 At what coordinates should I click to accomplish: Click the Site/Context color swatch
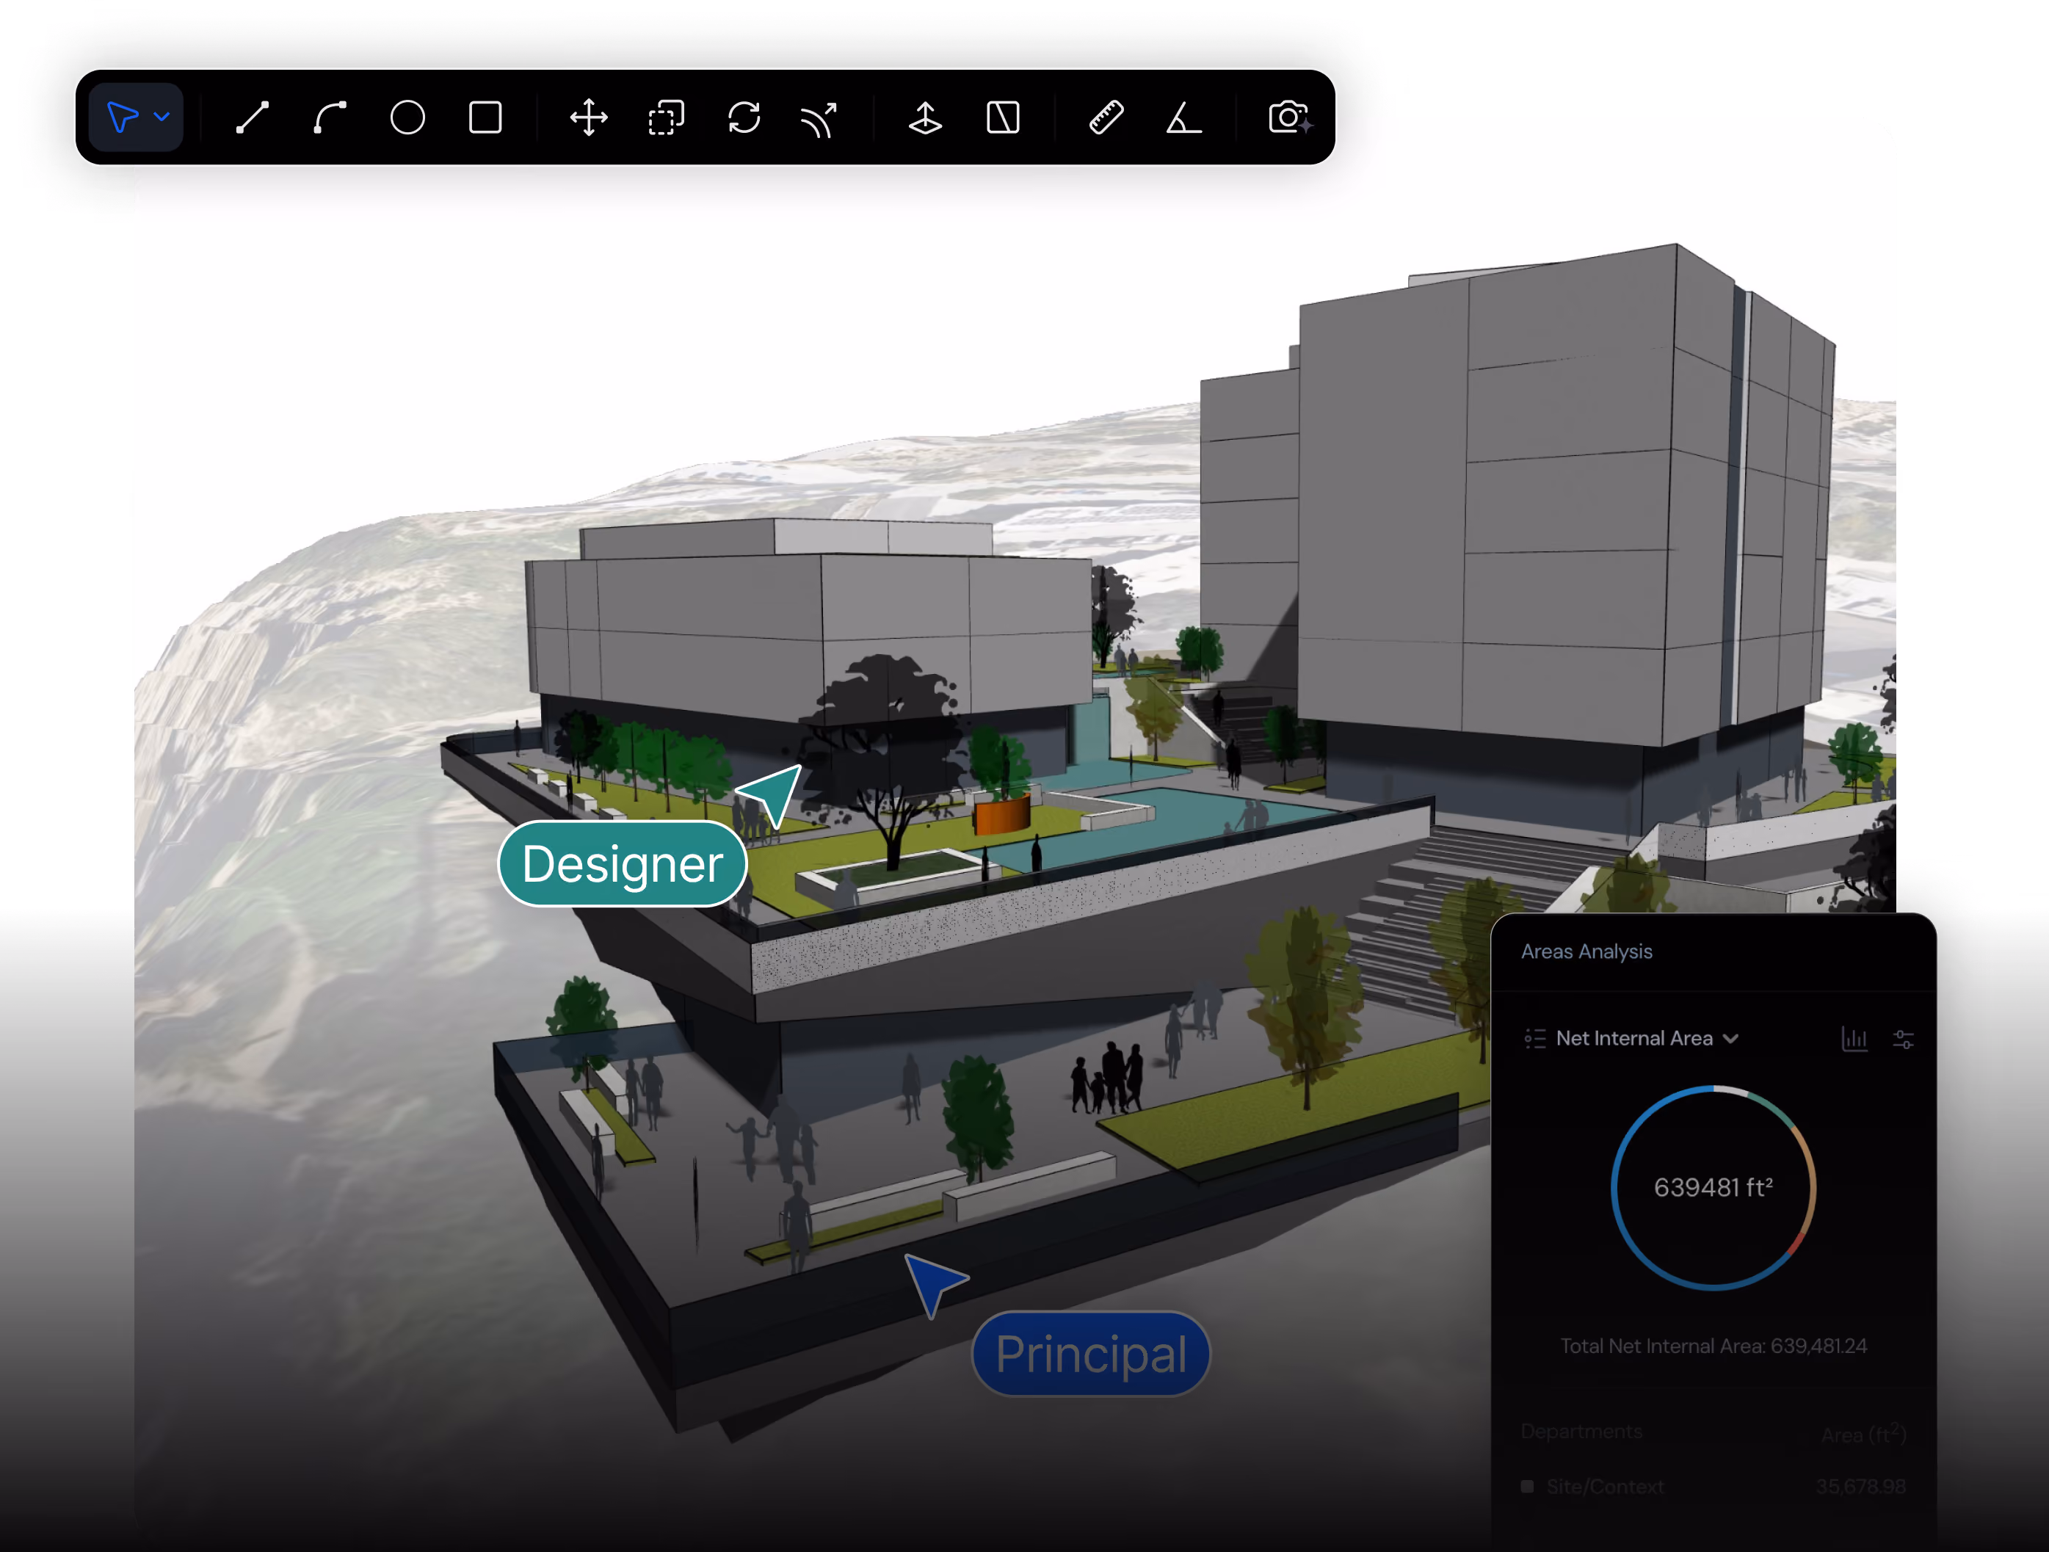[x=1528, y=1486]
